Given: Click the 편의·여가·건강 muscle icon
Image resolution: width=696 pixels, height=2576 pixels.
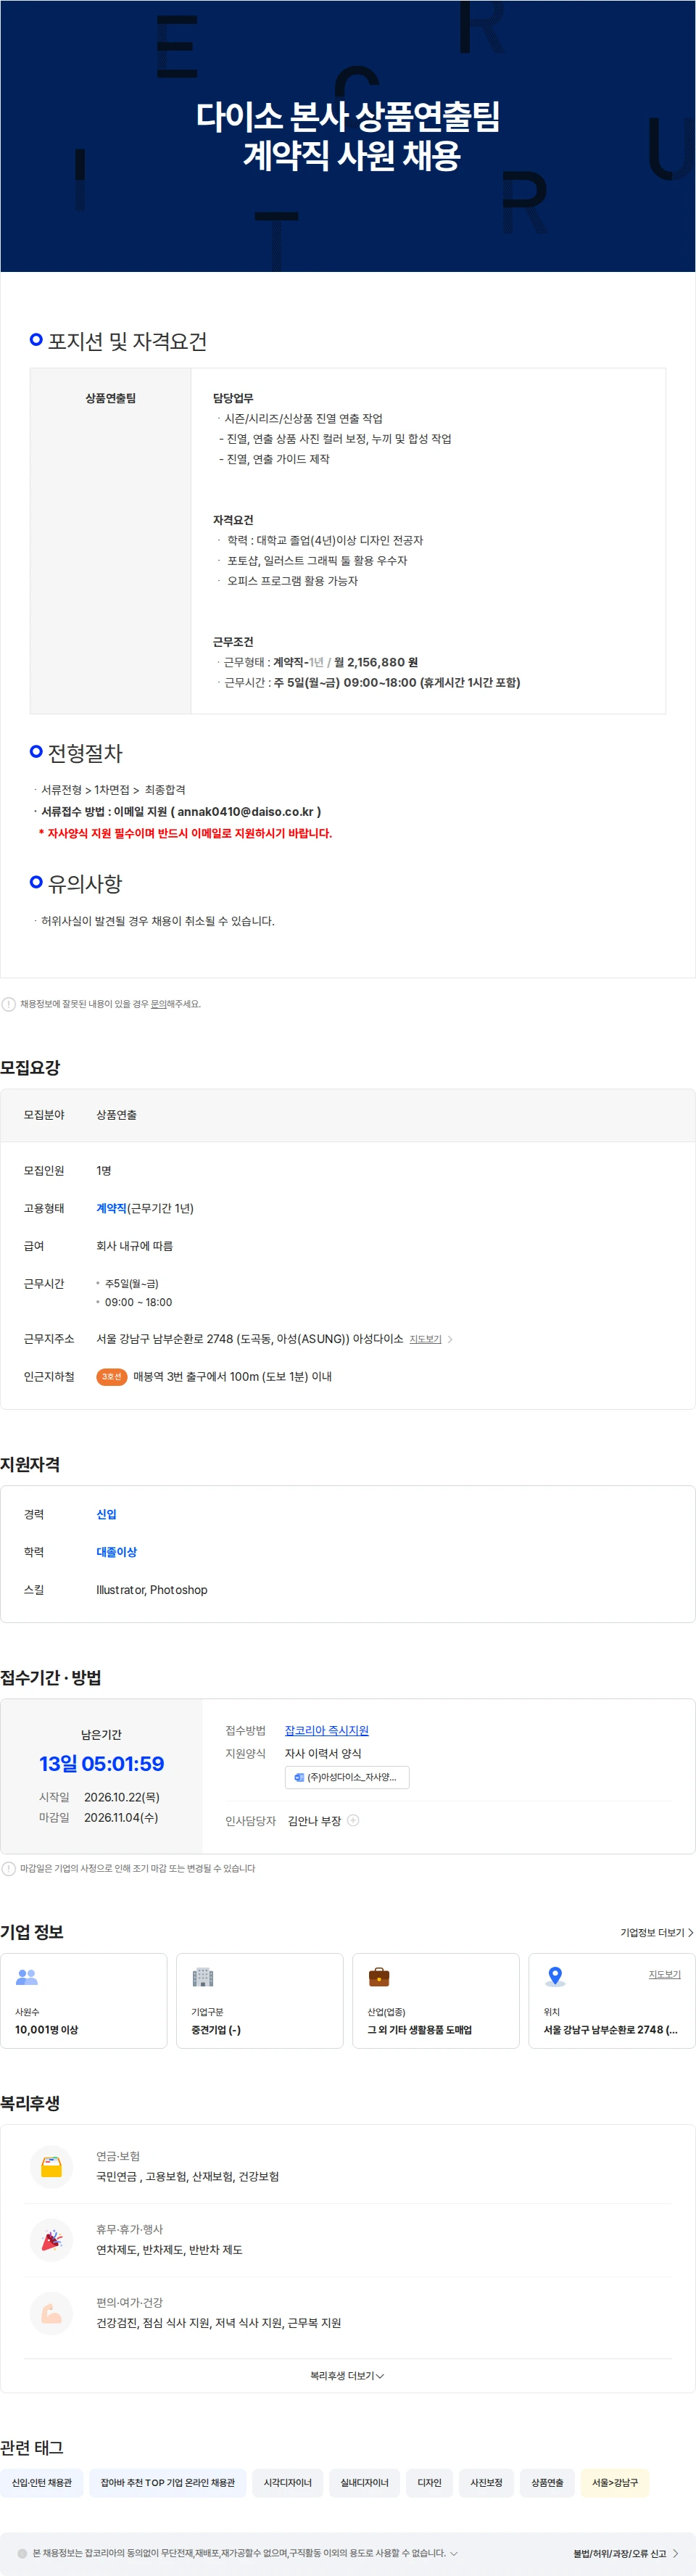Looking at the screenshot, I should tap(51, 2314).
